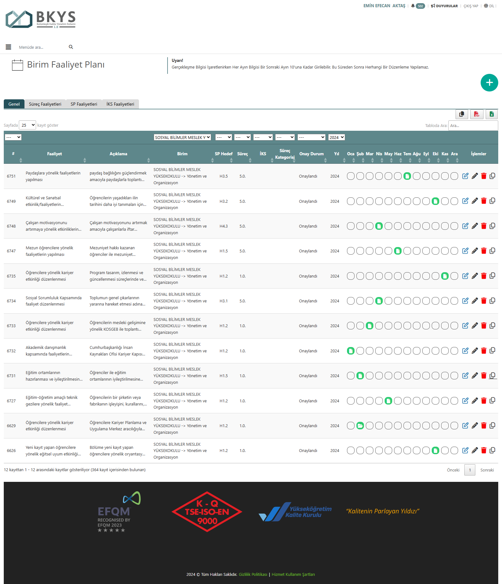This screenshot has width=502, height=584.
Task: Toggle January circle for activity 6751
Action: (351, 176)
